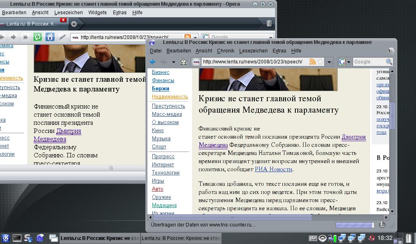Open the Hilfe menu in Opera
The height and width of the screenshot is (244, 416).
click(137, 13)
